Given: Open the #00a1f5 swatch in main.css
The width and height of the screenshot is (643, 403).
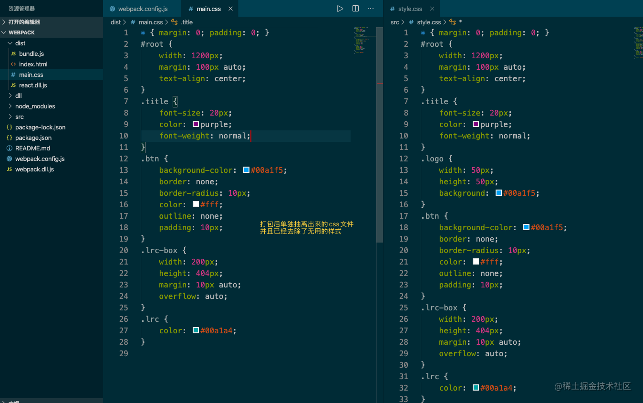Looking at the screenshot, I should tap(246, 170).
